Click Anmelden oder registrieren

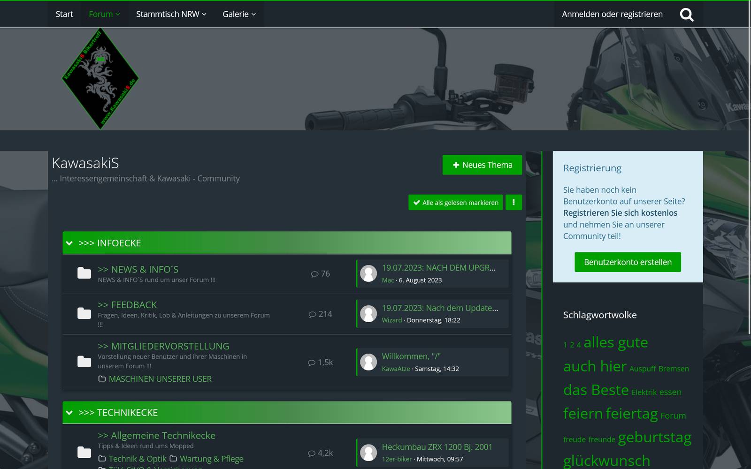pos(612,14)
